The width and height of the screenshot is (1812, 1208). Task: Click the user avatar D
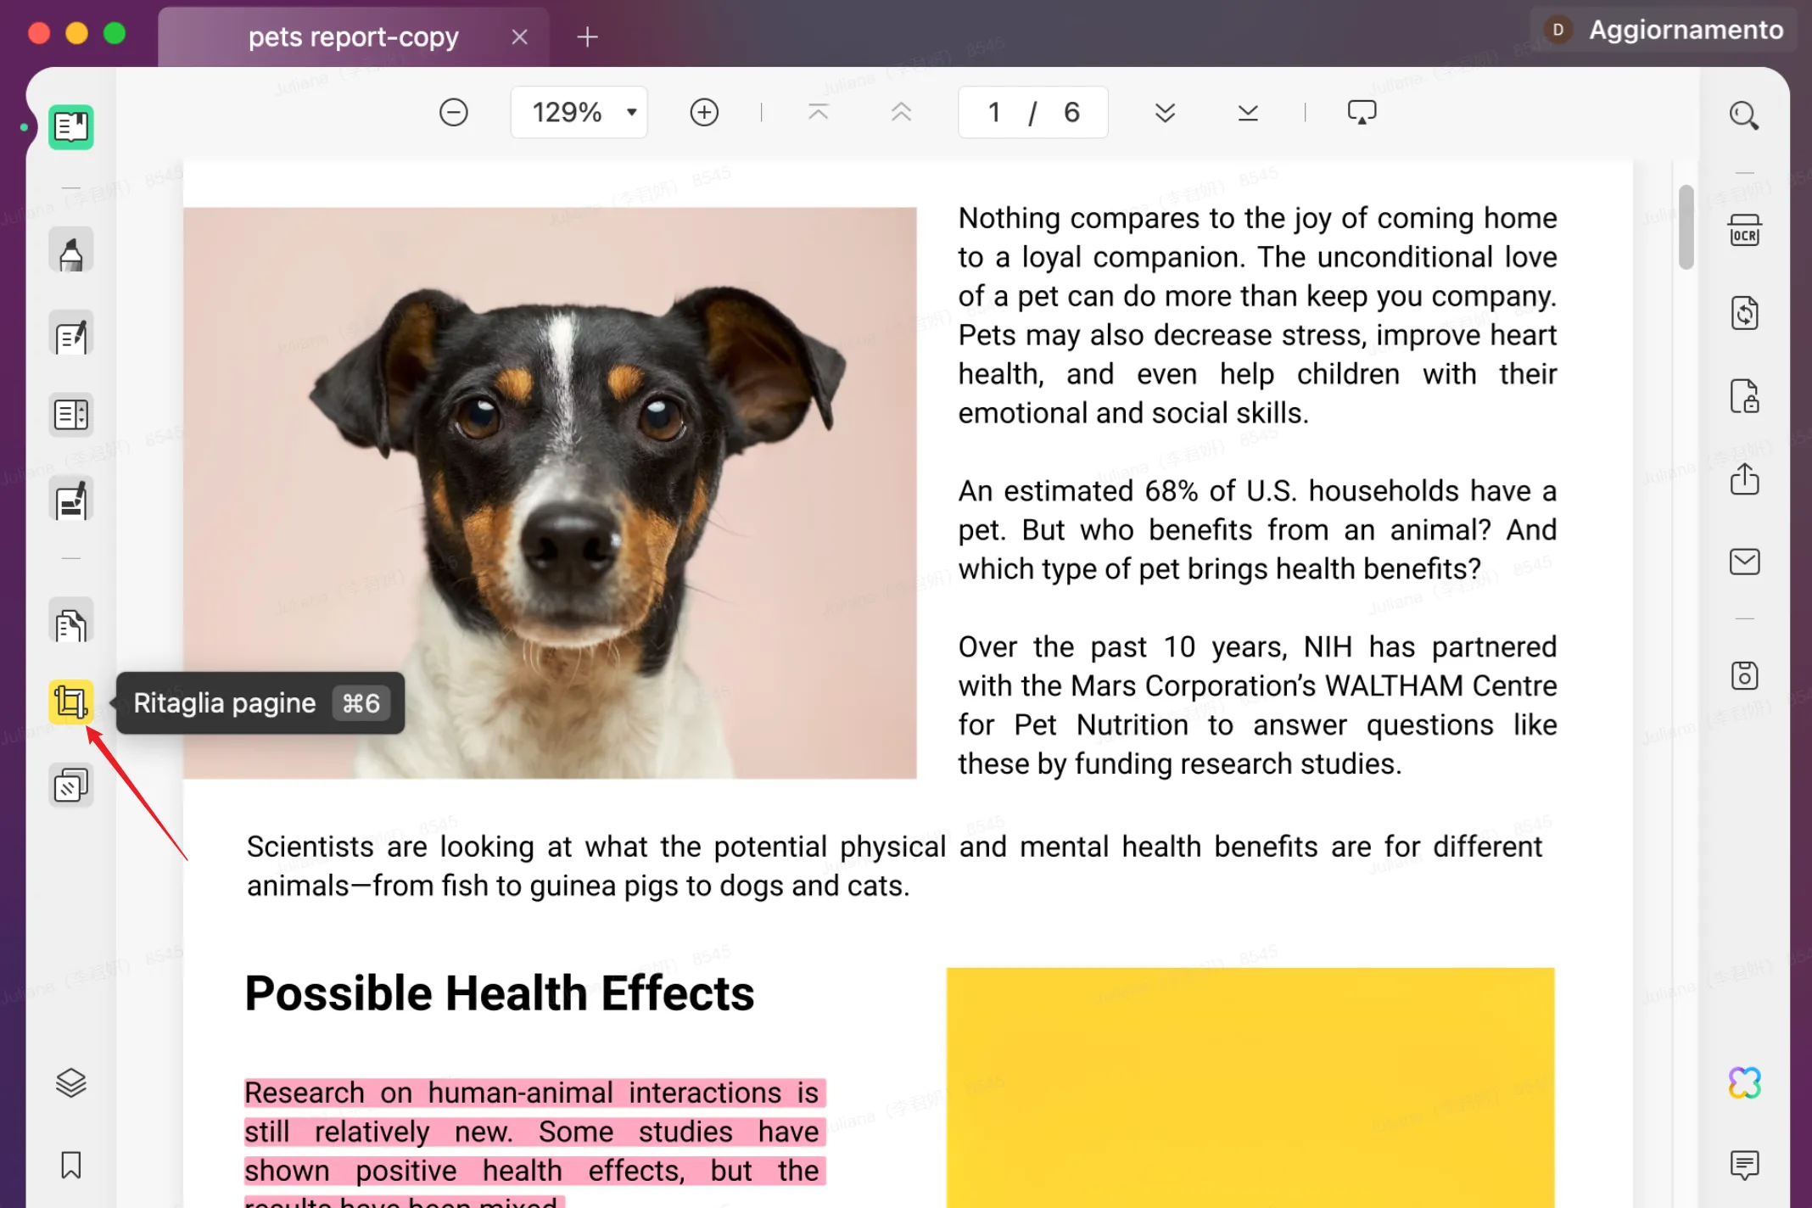pyautogui.click(x=1558, y=30)
